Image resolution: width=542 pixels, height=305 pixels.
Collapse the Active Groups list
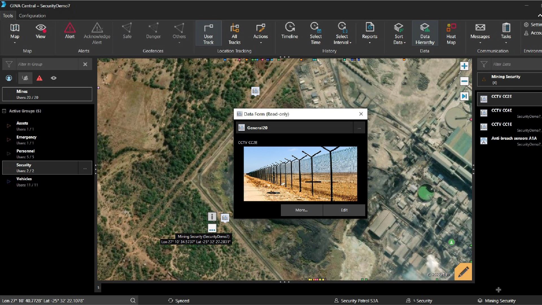point(4,111)
